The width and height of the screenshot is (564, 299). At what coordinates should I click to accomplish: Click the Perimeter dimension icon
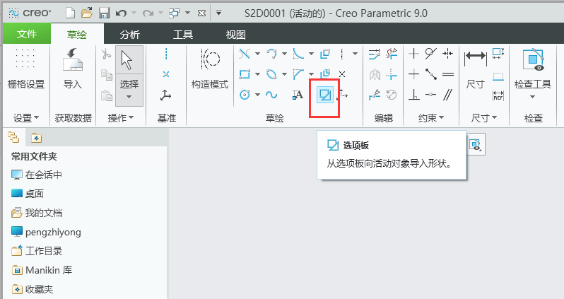[498, 53]
